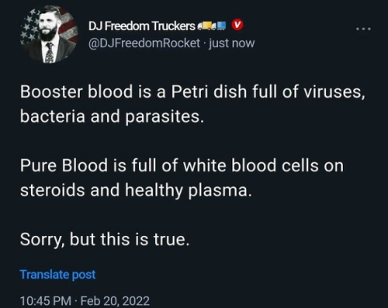The height and width of the screenshot is (308, 388).
Task: Click the line starting "Booster blood is"
Action: click(192, 92)
